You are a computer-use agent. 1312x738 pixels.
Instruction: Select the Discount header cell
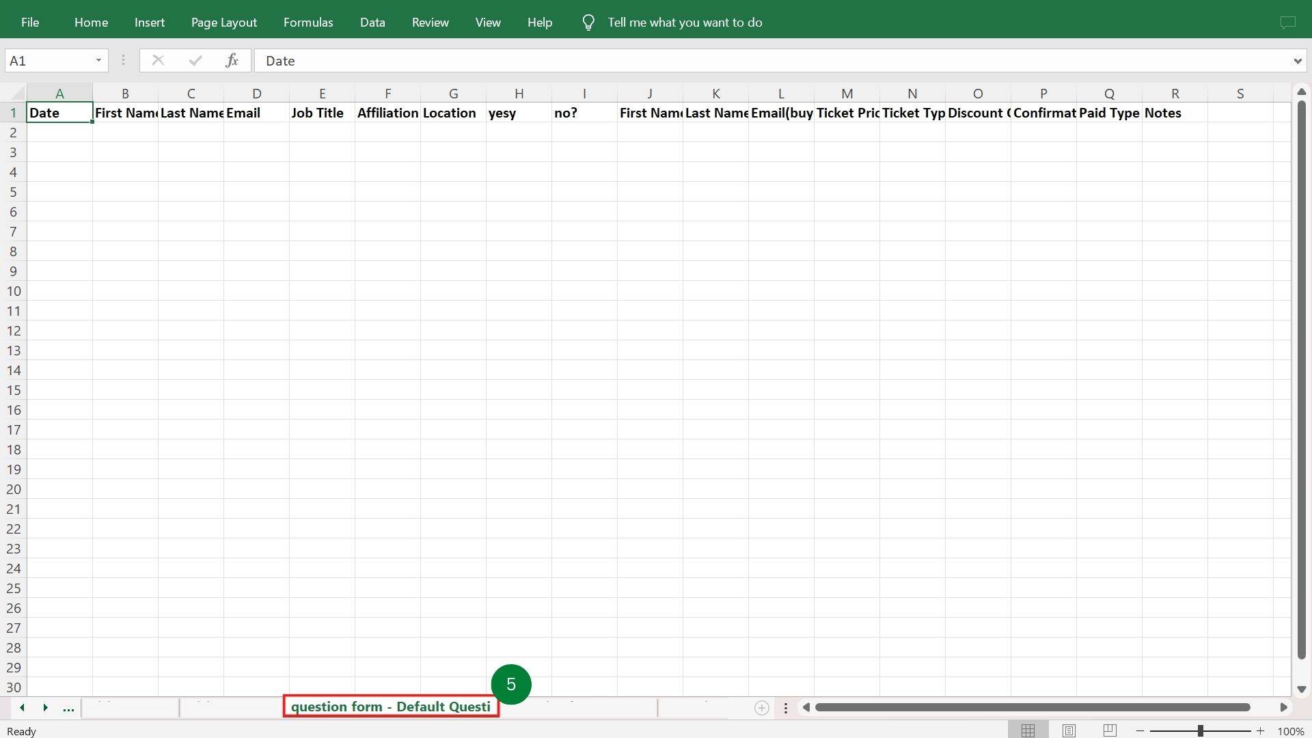pyautogui.click(x=978, y=113)
